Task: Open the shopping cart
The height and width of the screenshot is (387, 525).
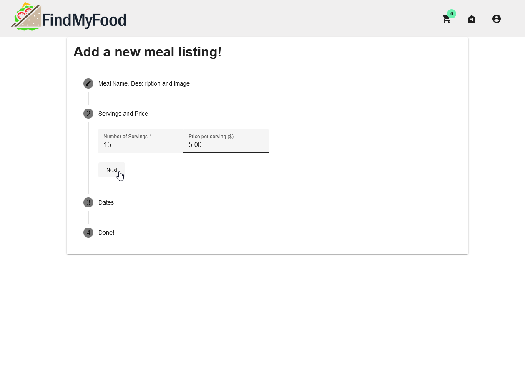Action: coord(446,19)
